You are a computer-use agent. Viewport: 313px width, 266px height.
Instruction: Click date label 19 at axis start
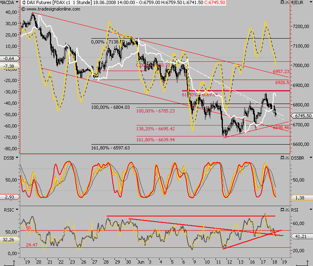pyautogui.click(x=27, y=262)
